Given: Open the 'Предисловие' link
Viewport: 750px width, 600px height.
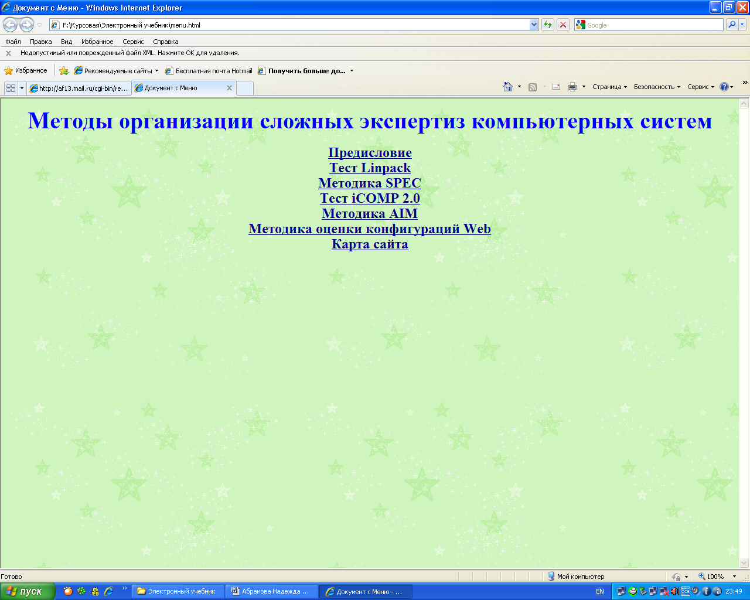Looking at the screenshot, I should point(370,153).
